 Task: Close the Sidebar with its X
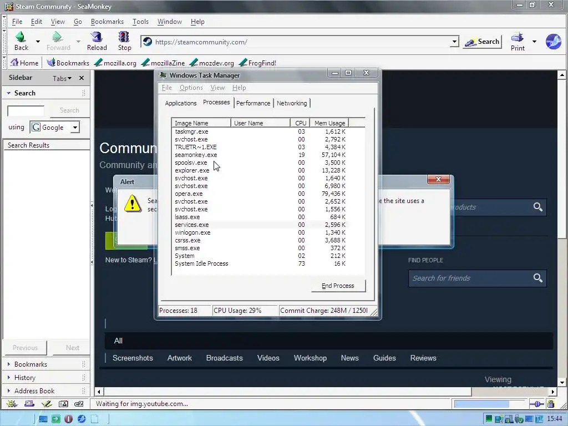click(82, 78)
